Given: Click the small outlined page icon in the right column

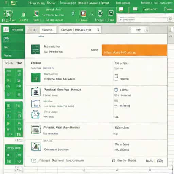Looking at the screenshot, I should point(116,77).
